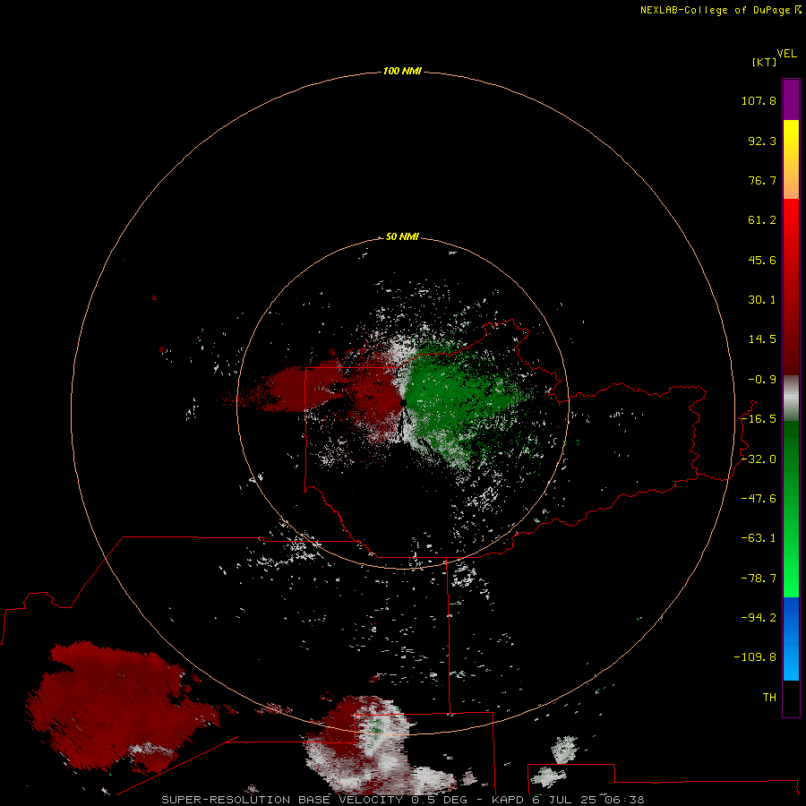Viewport: 806px width, 806px height.
Task: Click the 100 NMI range ring label
Action: [x=402, y=71]
